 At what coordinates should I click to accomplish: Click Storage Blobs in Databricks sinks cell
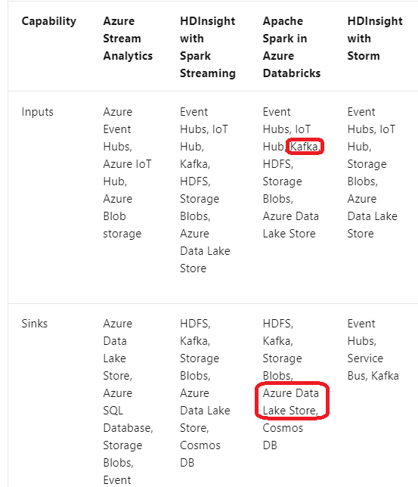pos(282,367)
